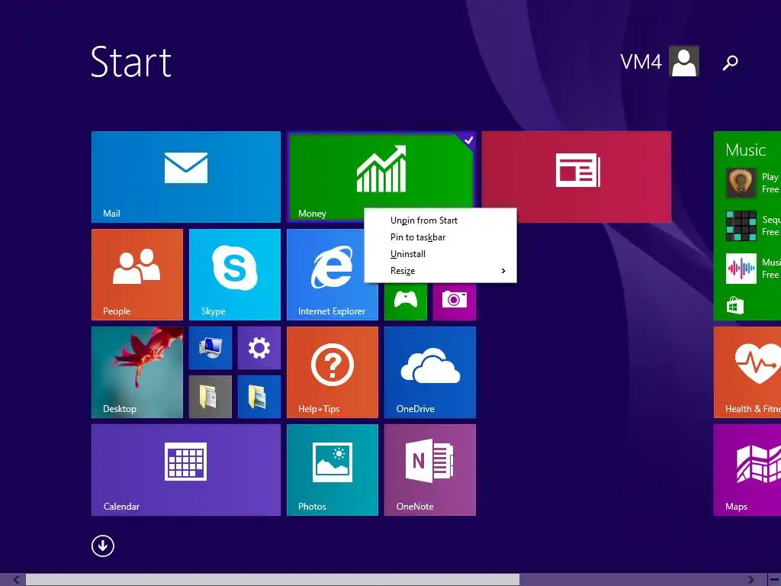The width and height of the screenshot is (781, 586).
Task: Choose Unpin from Start
Action: coord(424,221)
